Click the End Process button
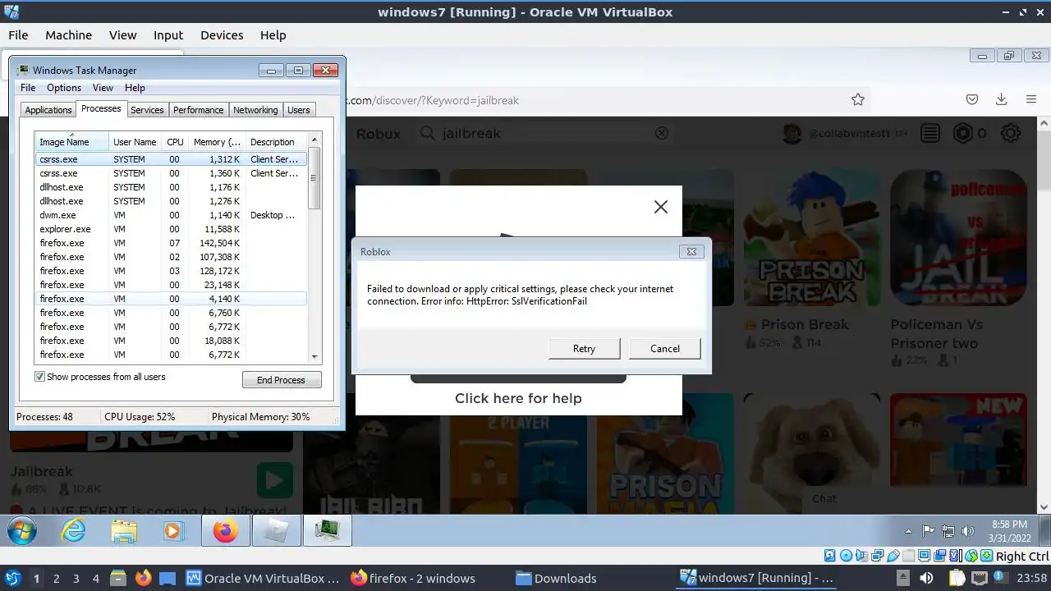Screen dimensions: 1051x591 [x=282, y=380]
